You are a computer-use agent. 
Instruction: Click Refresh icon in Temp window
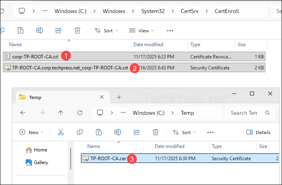coord(80,113)
